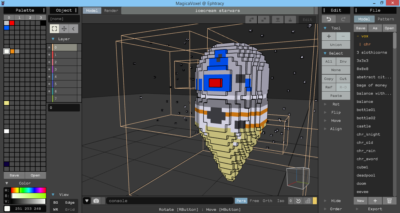Click the Inv selection button
400x213 pixels.
click(343, 61)
